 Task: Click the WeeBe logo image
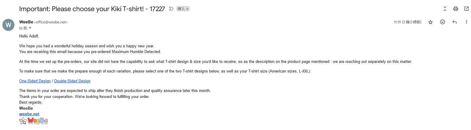point(34,121)
